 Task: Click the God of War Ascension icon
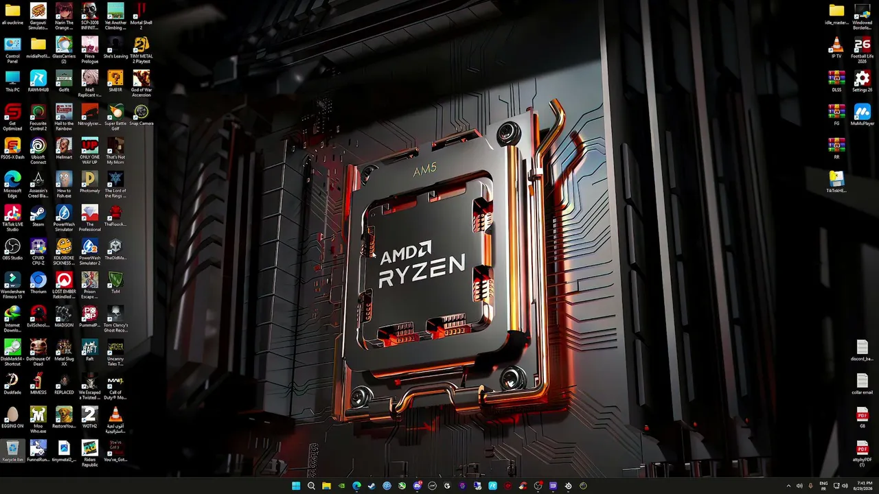(141, 83)
